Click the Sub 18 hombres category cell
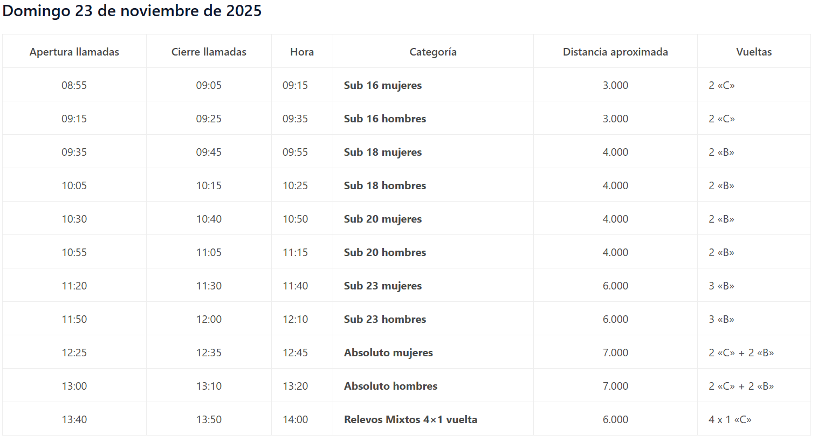The image size is (818, 442). tap(385, 186)
